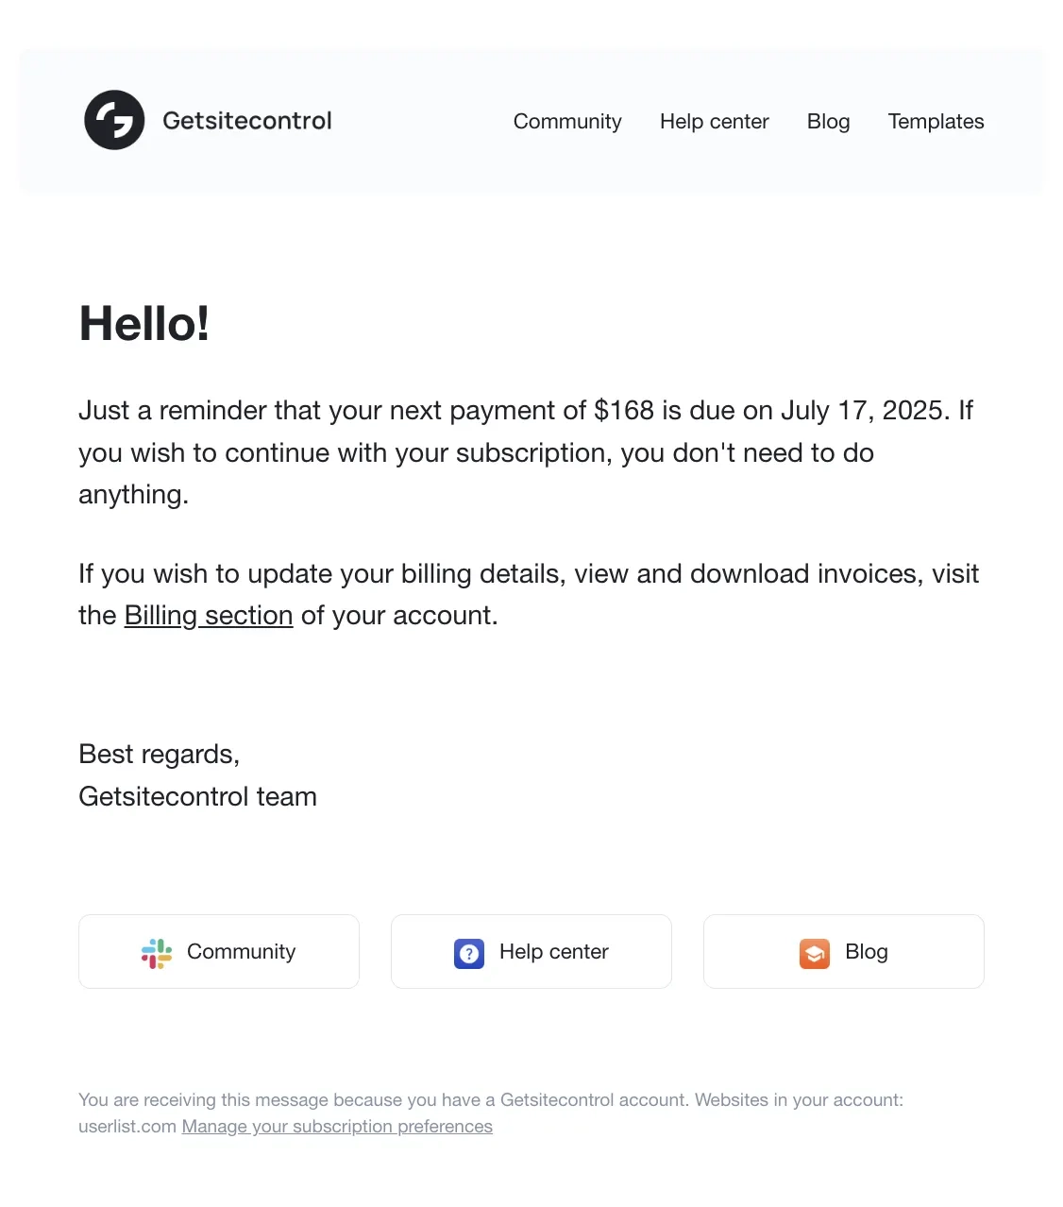
Task: Click the Getsitecontrol team signature
Action: [x=197, y=796]
